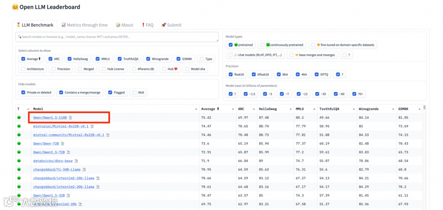Toggle the ~13 model size checkbox
This screenshot has width=443, height=210.
[299, 94]
